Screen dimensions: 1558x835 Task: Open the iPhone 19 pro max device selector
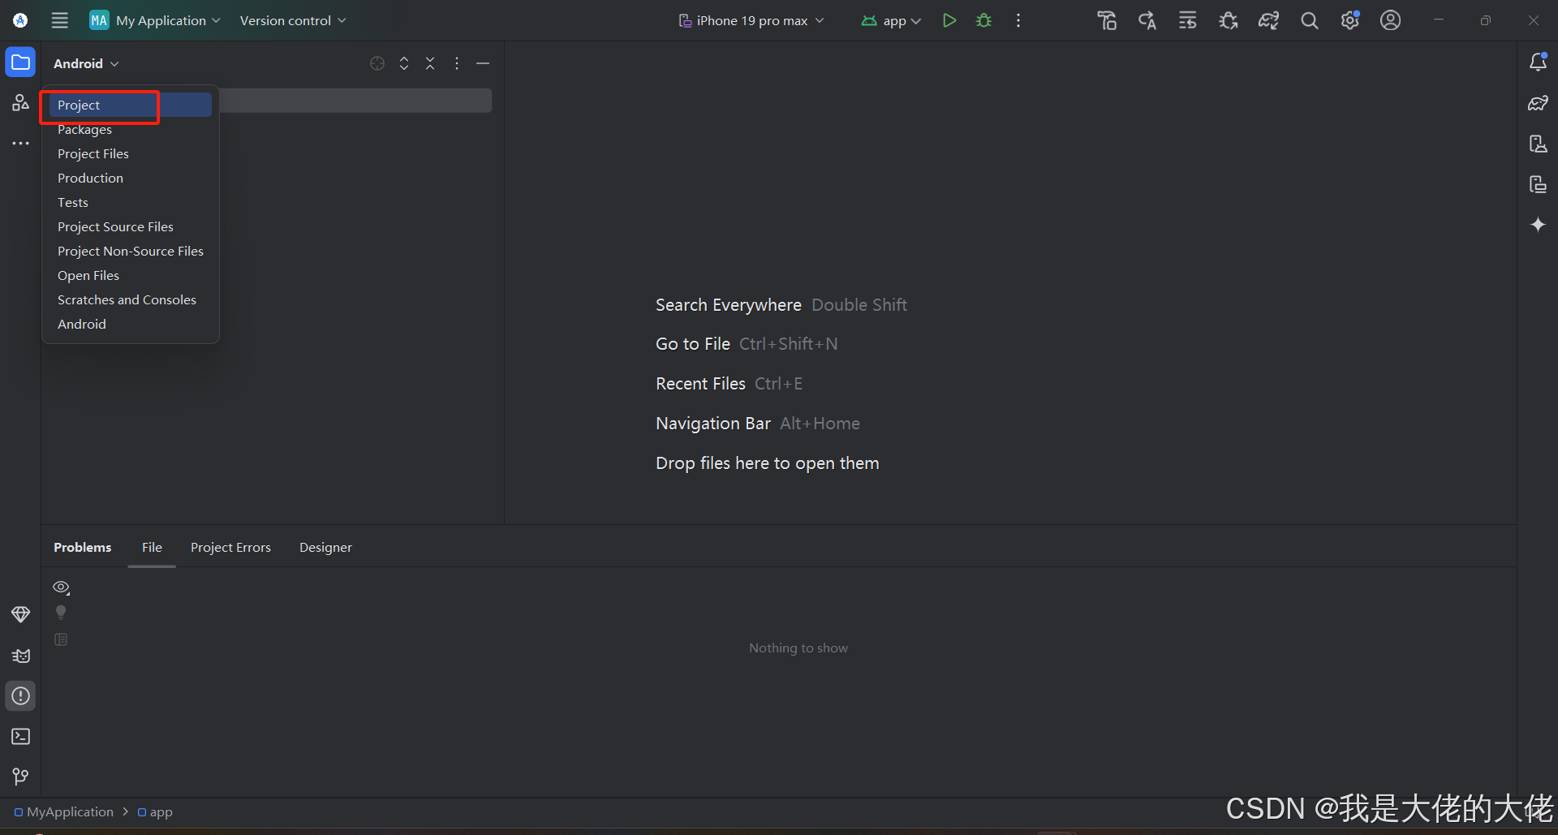750,20
